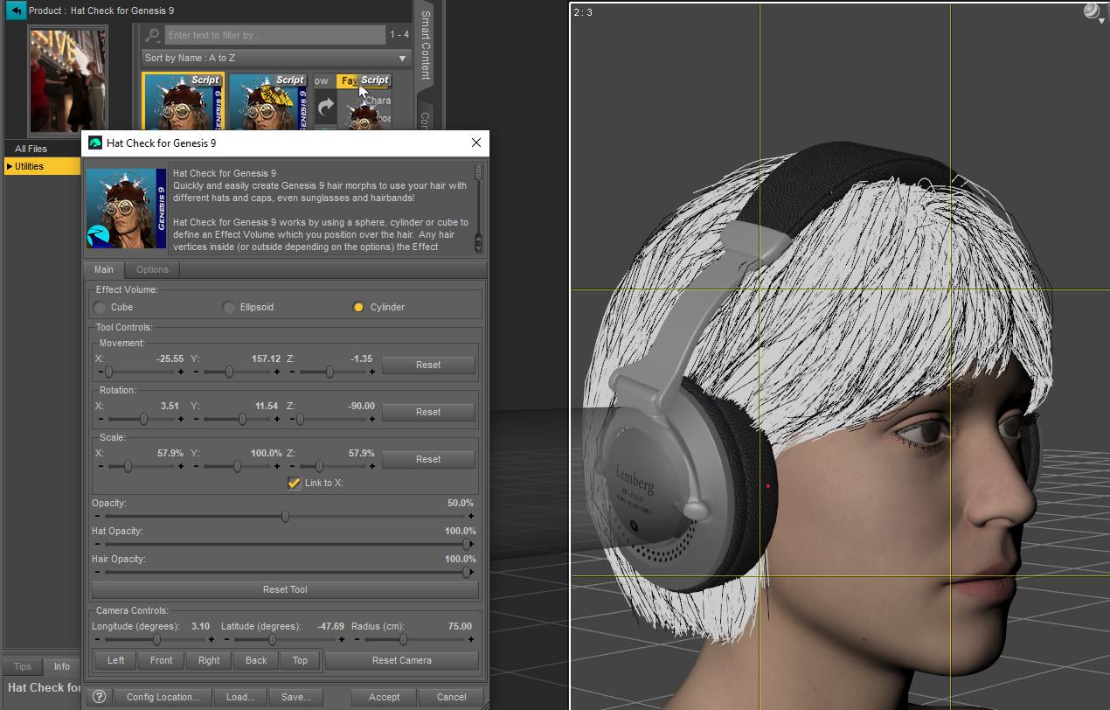Switch to the Main tab
The width and height of the screenshot is (1110, 710).
point(104,269)
